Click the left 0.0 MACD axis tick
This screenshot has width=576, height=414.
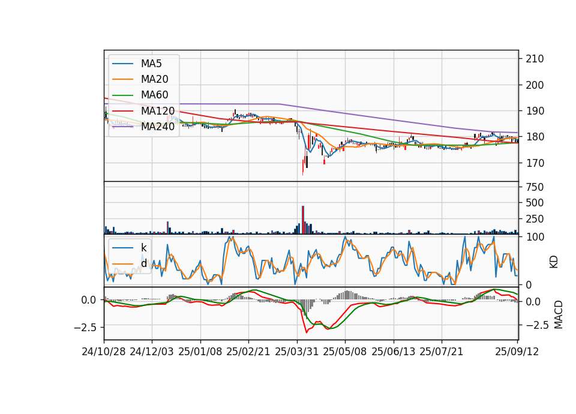click(89, 300)
